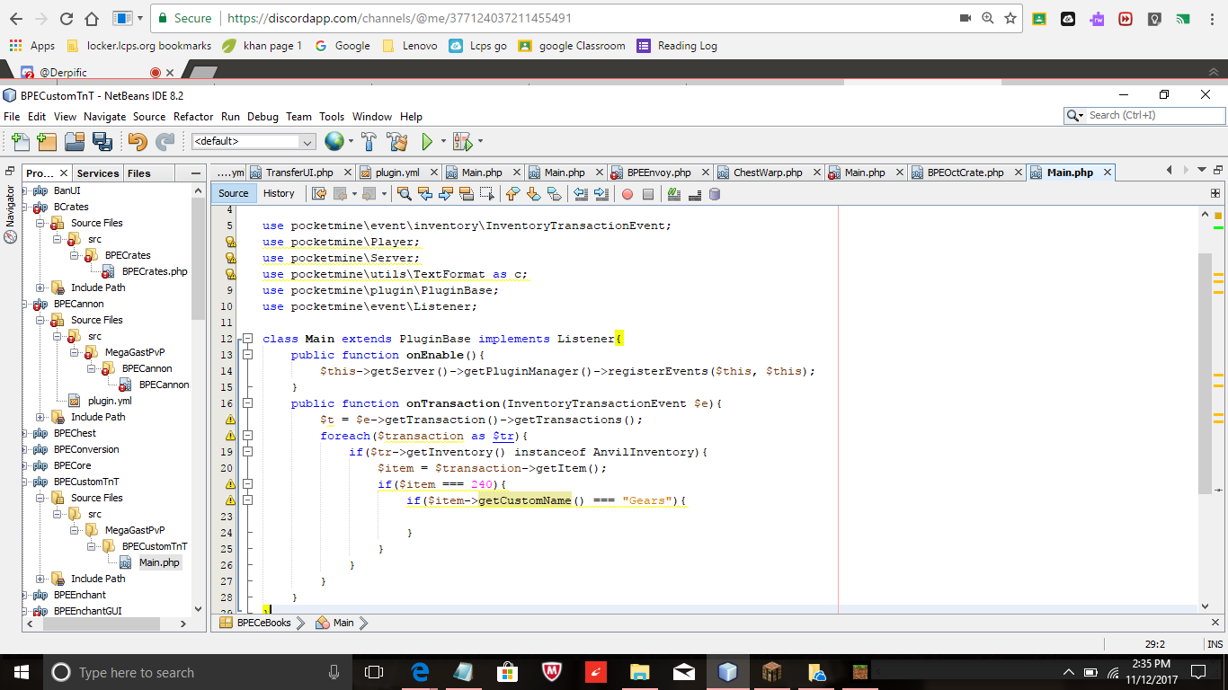Find previous occurrence in editor toolbar

425,193
